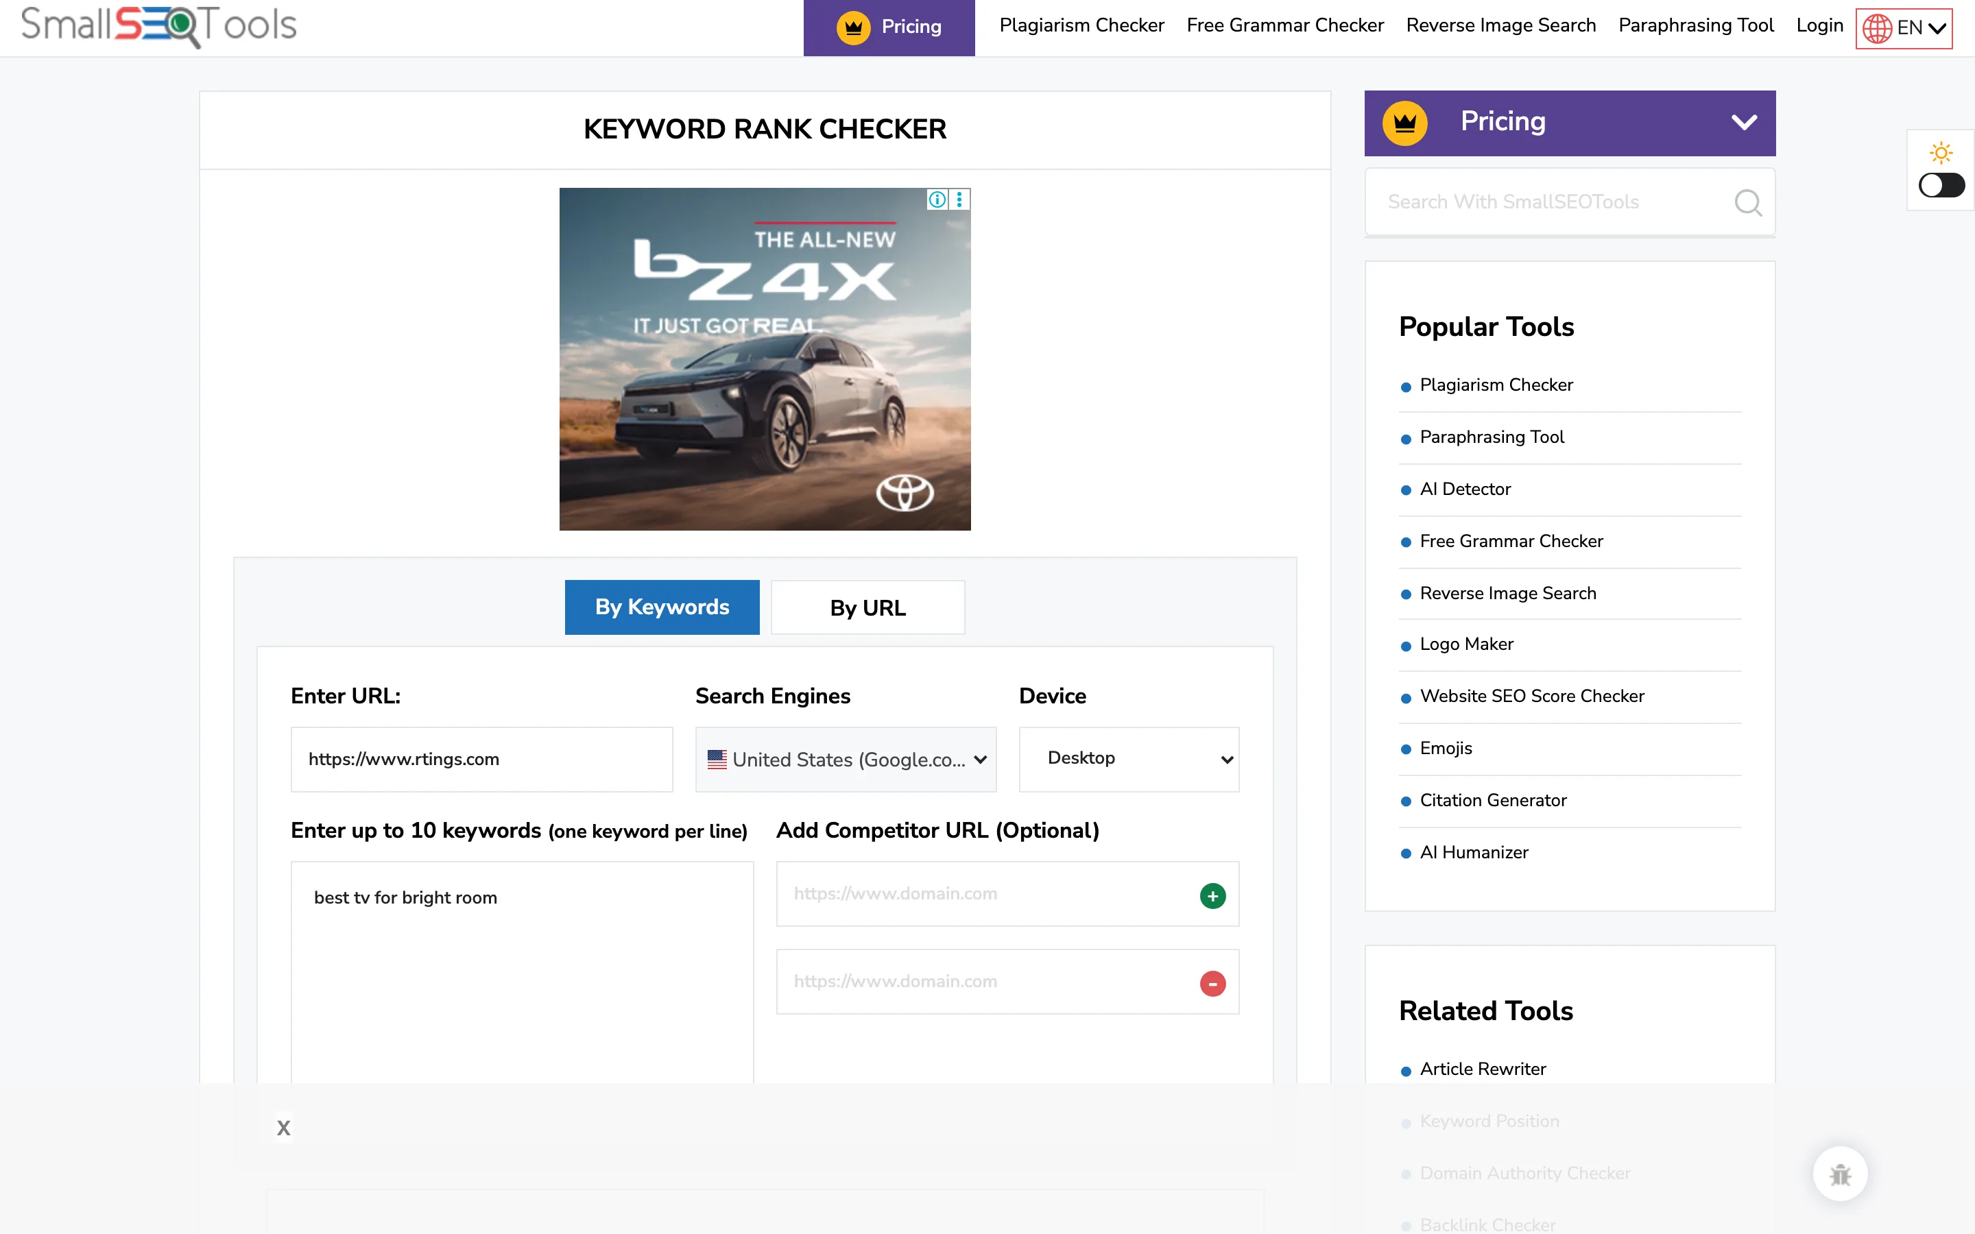
Task: Select the By Keywords tab
Action: 662,607
